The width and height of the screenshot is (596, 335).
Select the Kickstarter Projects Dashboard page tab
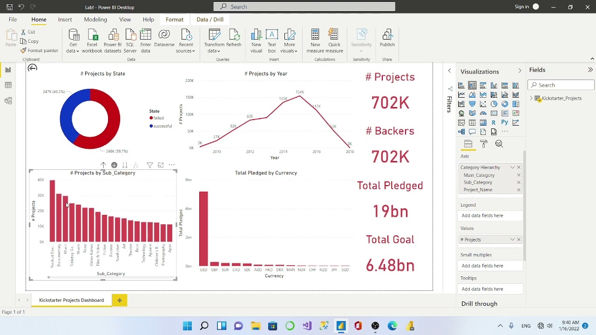(72, 300)
